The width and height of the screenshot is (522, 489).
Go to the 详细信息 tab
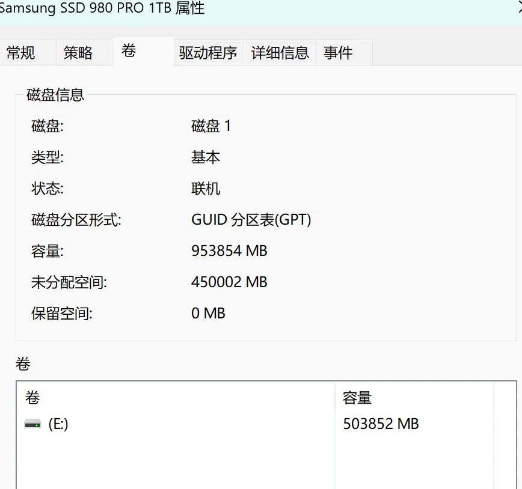click(x=280, y=52)
